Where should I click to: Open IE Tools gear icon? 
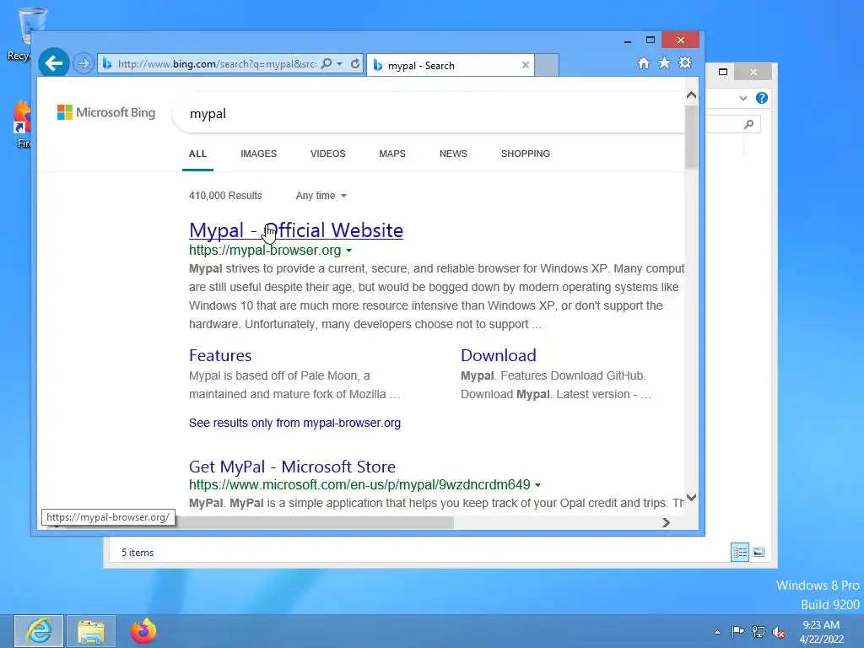[x=685, y=62]
